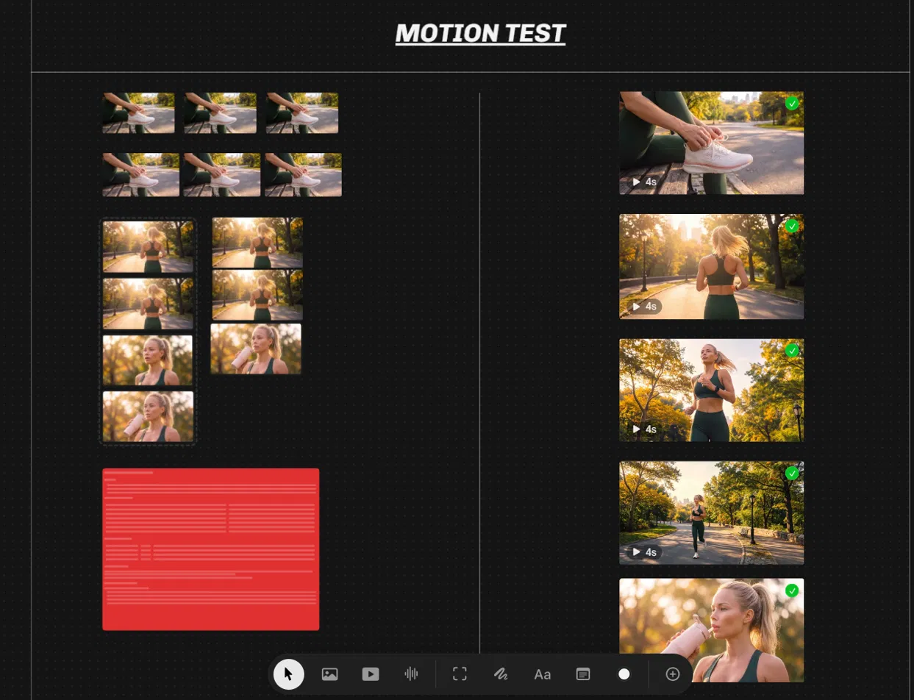The height and width of the screenshot is (700, 914).
Task: Select the Aa text tool
Action: point(542,674)
